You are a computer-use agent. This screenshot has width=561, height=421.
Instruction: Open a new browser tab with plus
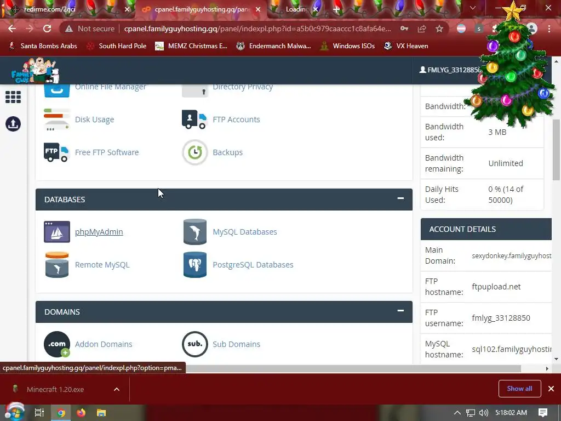coord(336,9)
